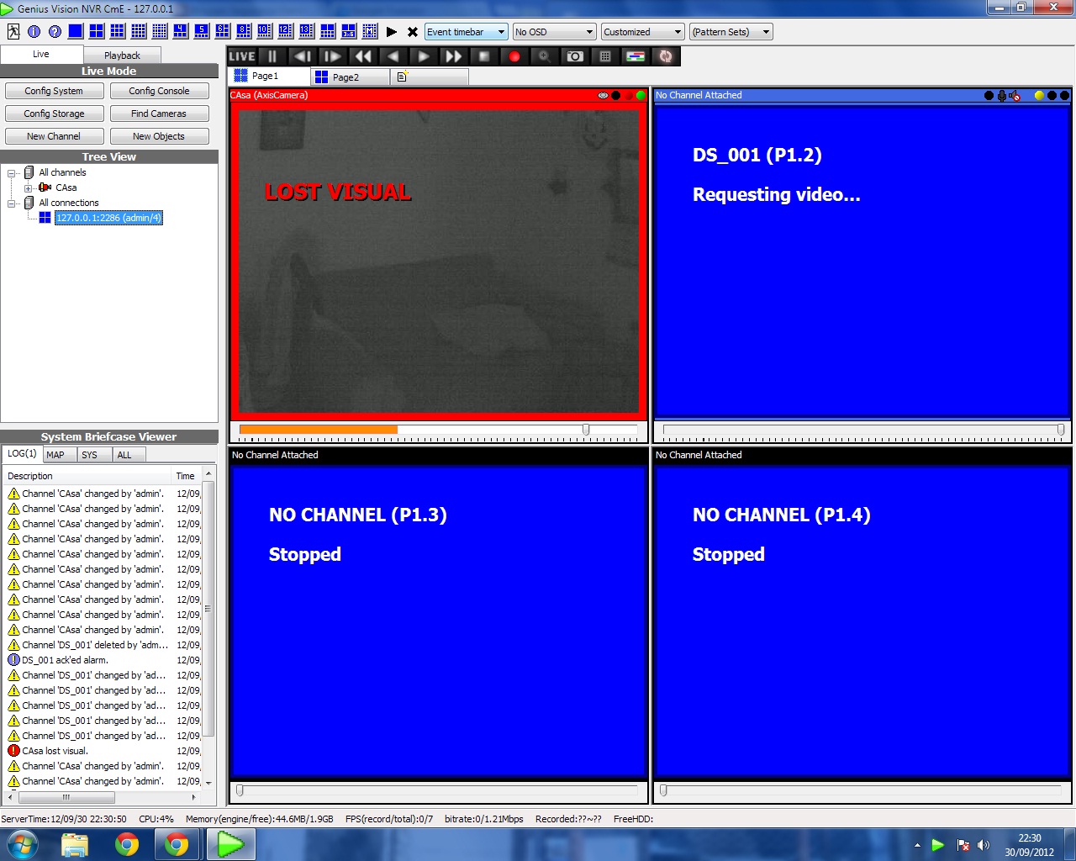Unmute the speaker icon on DS_001 panel
The height and width of the screenshot is (861, 1076).
pos(1015,95)
